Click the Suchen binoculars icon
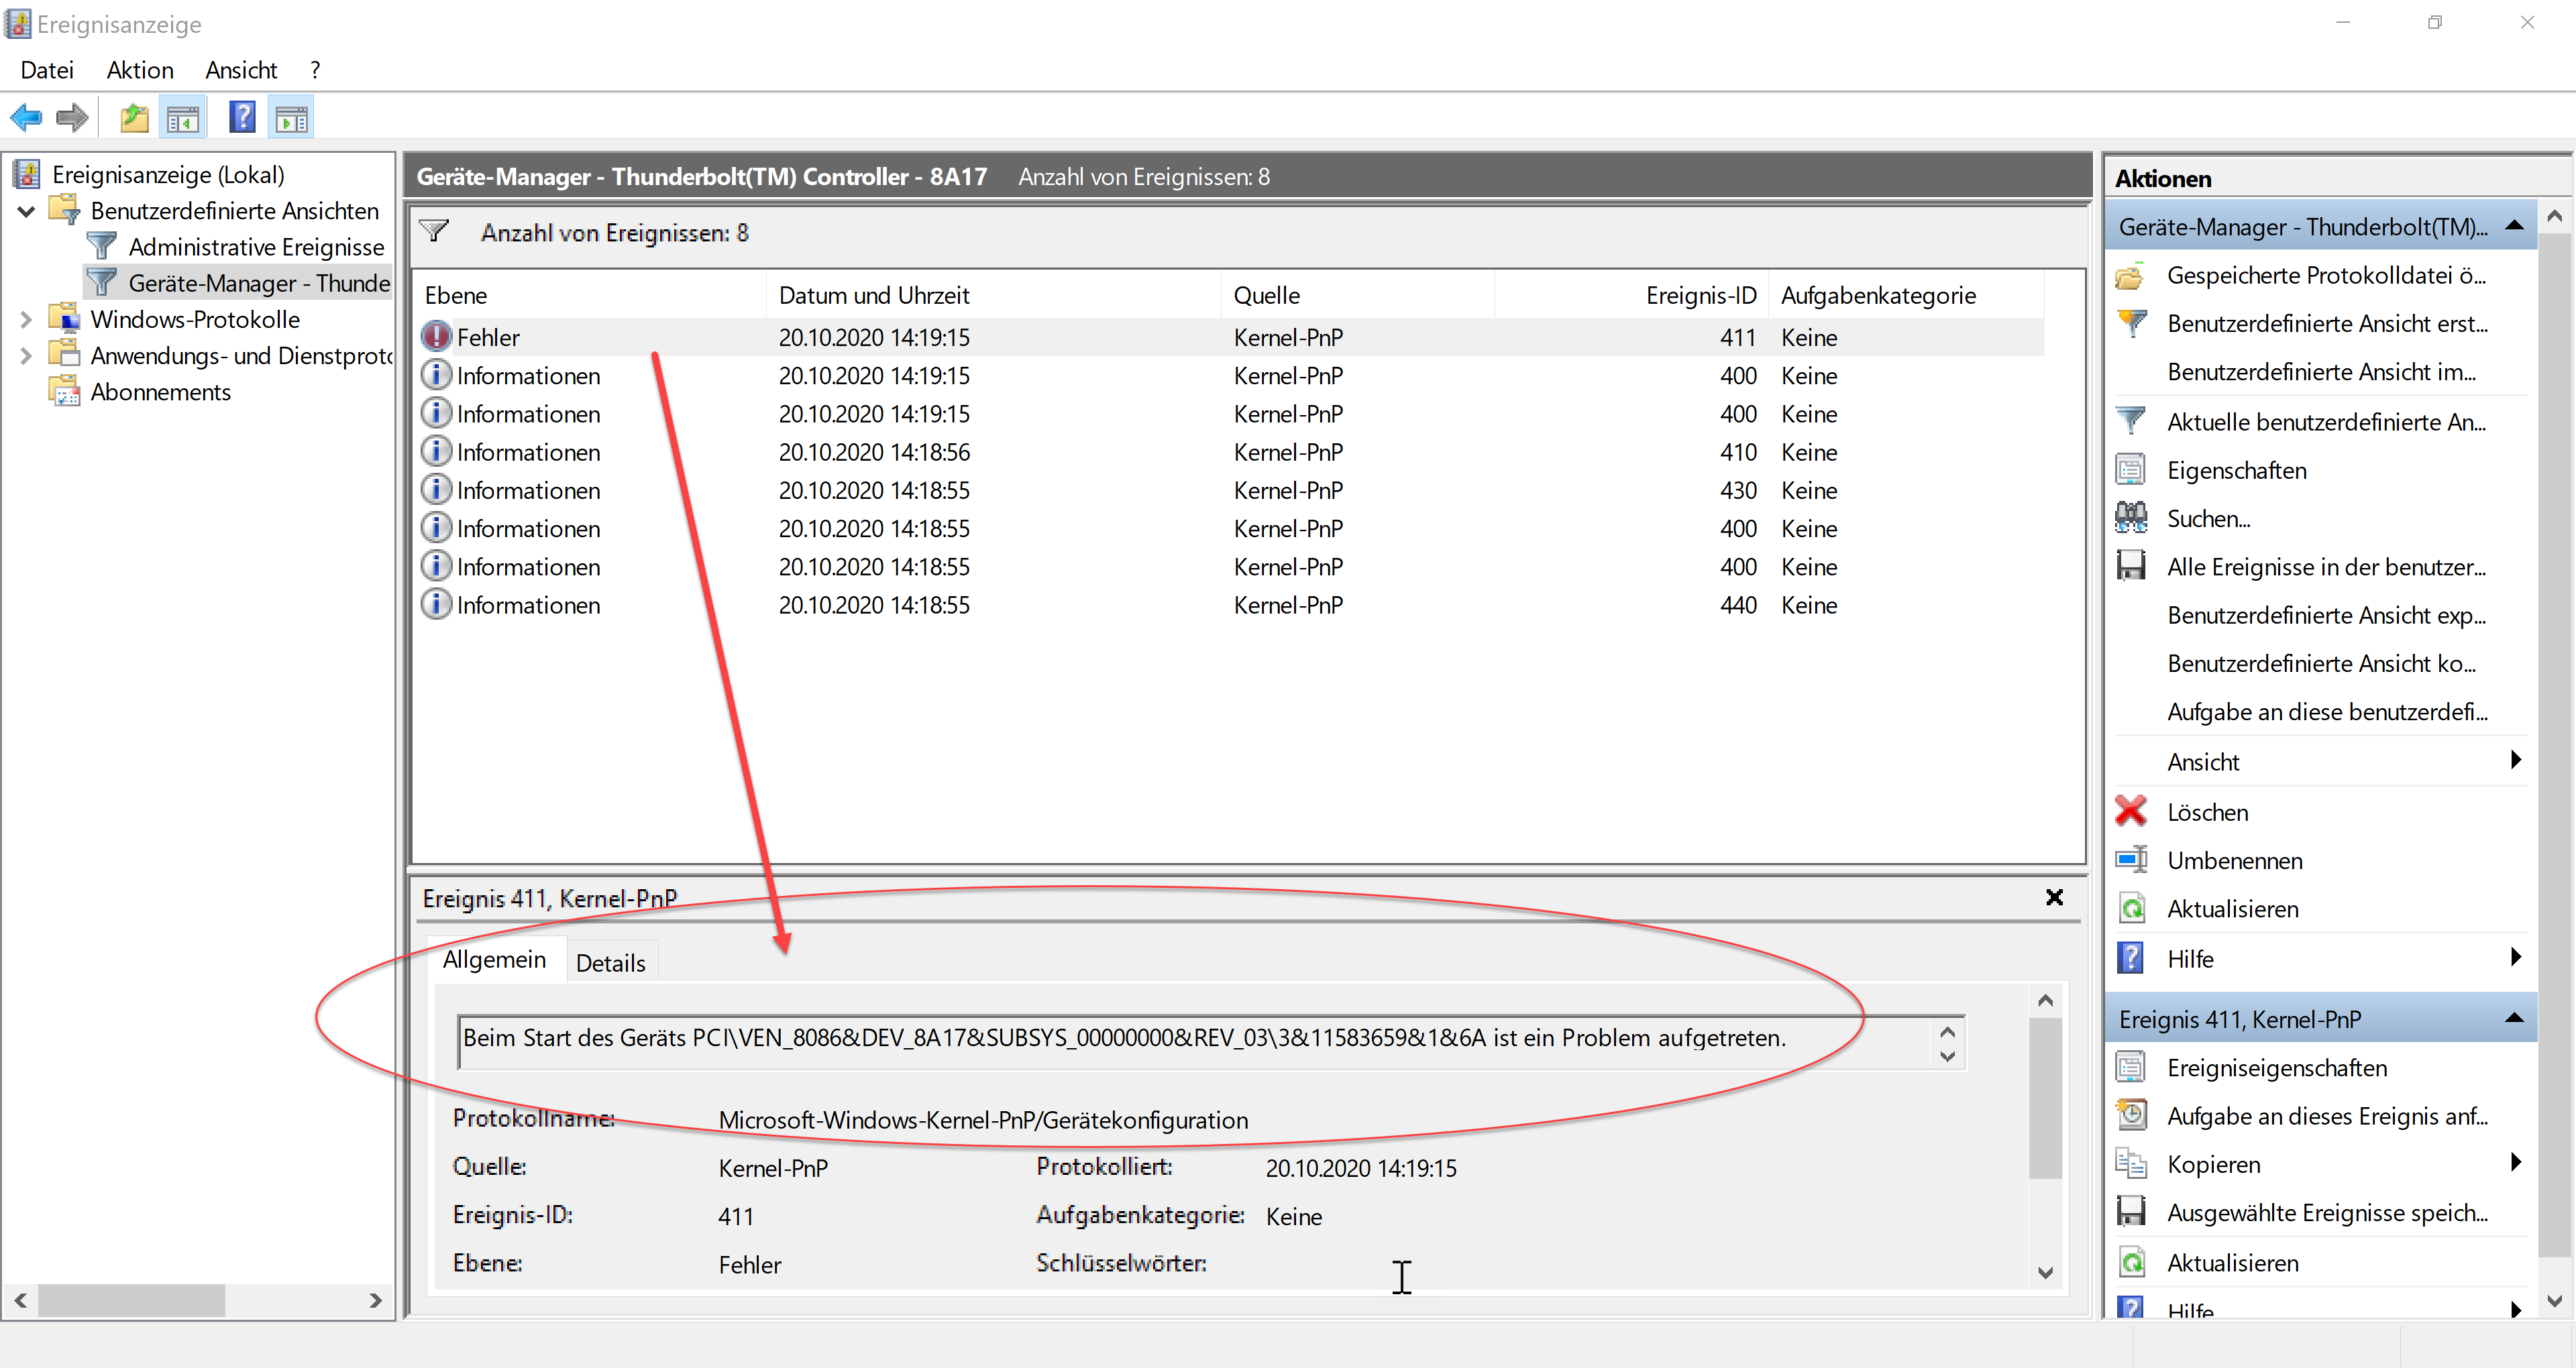2576x1368 pixels. [x=2131, y=518]
